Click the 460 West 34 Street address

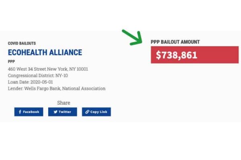pos(48,69)
